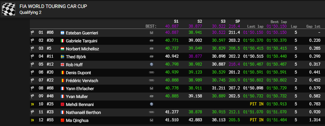
Task: Click the SP column header
Action: click(x=238, y=22)
